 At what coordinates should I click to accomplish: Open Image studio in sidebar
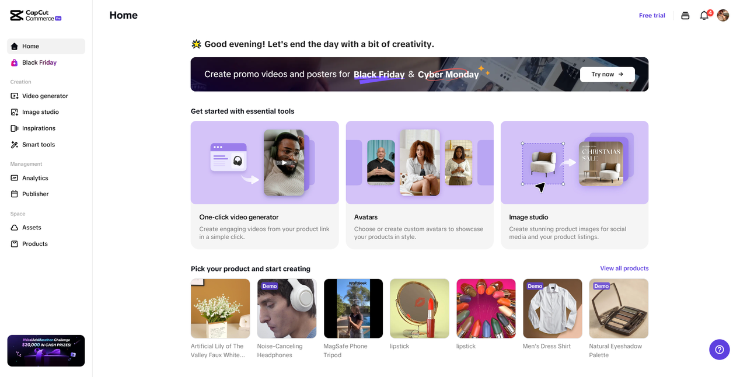[x=40, y=112]
